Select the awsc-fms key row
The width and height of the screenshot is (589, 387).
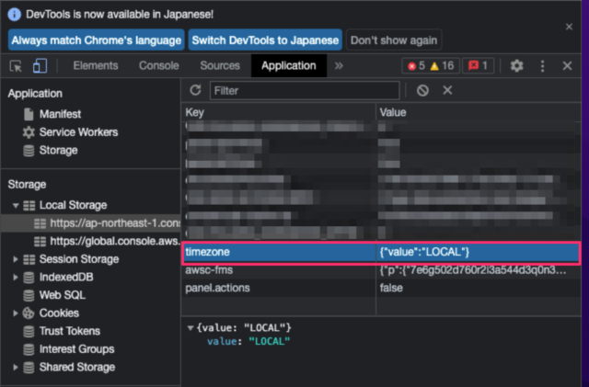(x=279, y=270)
